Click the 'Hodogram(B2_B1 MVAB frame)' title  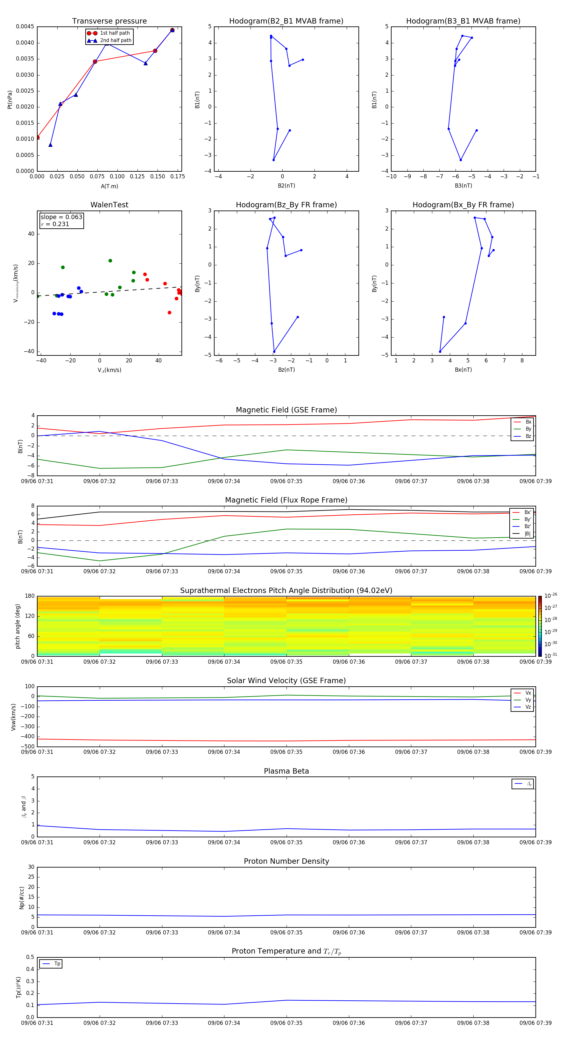point(286,21)
